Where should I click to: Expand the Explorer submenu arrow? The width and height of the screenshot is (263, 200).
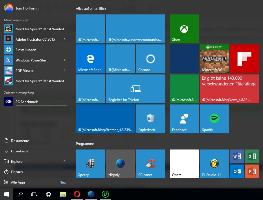coord(65,161)
